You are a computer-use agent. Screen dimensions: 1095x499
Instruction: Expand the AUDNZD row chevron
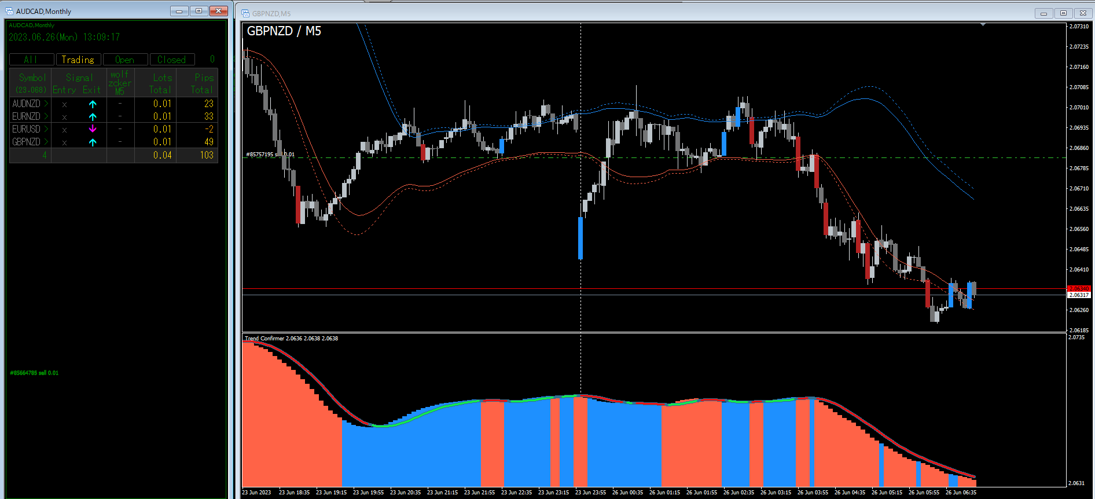pos(46,104)
